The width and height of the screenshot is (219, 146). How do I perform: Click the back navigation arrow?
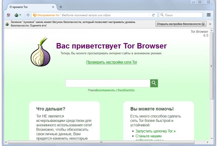(28, 15)
